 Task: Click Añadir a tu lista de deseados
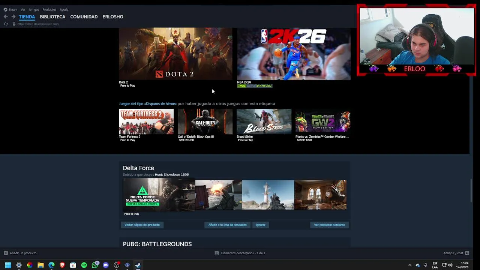tap(227, 225)
